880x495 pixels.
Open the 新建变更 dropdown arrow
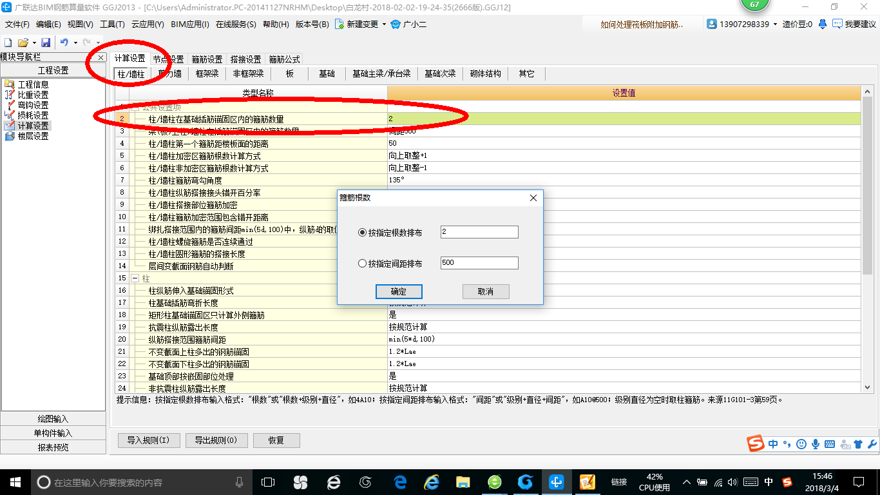click(x=384, y=24)
